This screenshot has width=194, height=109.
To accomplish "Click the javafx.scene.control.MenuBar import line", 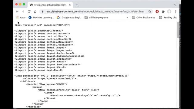I will point(43,39).
